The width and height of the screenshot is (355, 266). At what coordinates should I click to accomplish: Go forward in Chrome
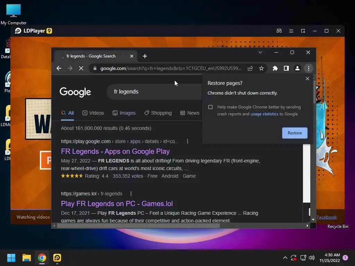point(70,68)
